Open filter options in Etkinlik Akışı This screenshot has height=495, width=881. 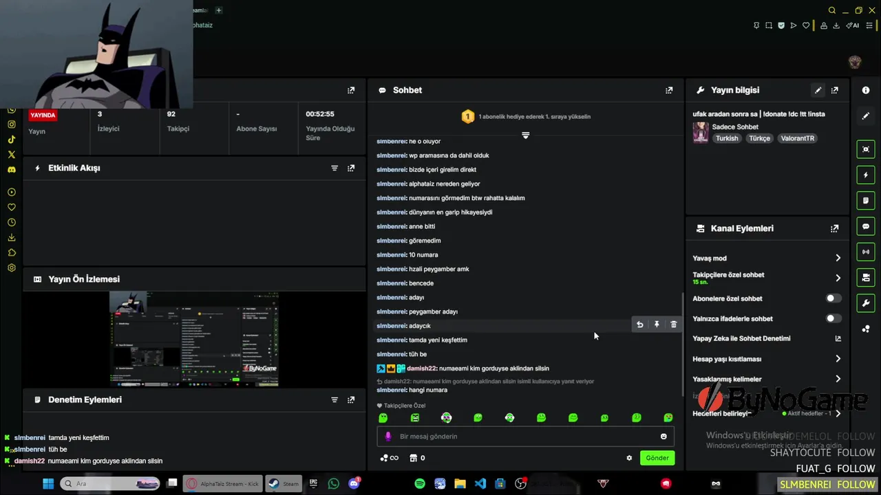pyautogui.click(x=335, y=168)
